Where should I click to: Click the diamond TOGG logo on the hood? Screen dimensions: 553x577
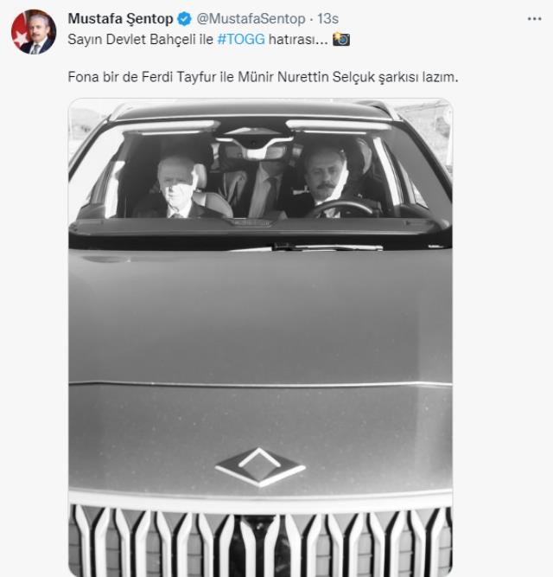point(260,467)
